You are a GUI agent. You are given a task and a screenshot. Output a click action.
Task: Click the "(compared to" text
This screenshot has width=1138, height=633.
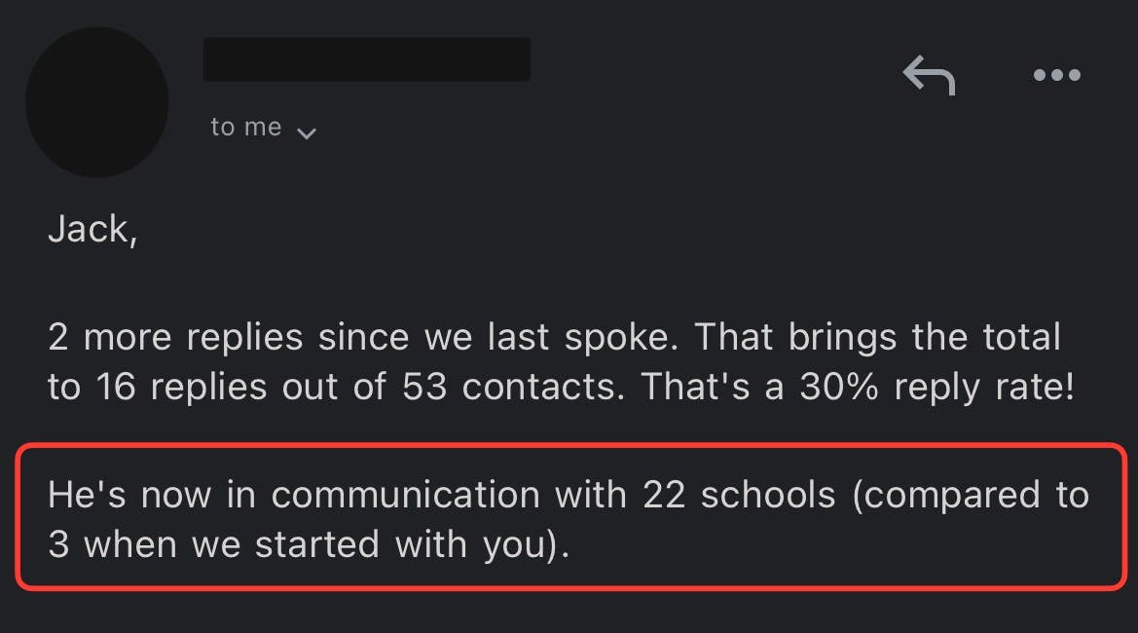(x=970, y=495)
